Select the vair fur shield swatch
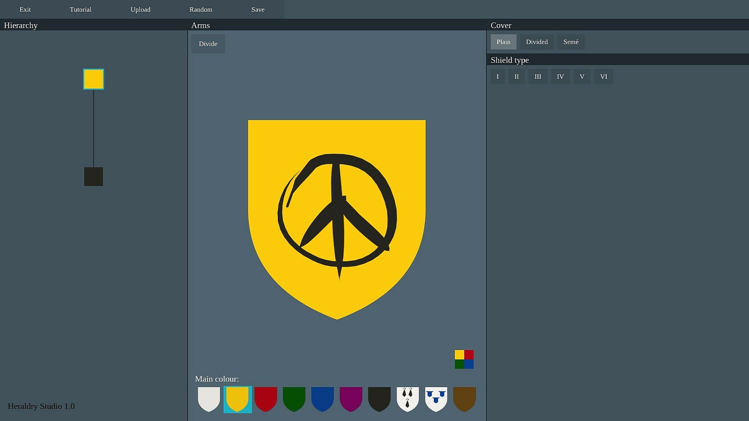Screen dimensions: 749x421 click(x=436, y=399)
